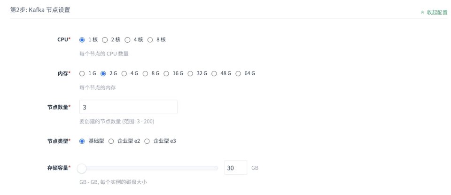Click the double-chevron collapse icon

(x=423, y=13)
